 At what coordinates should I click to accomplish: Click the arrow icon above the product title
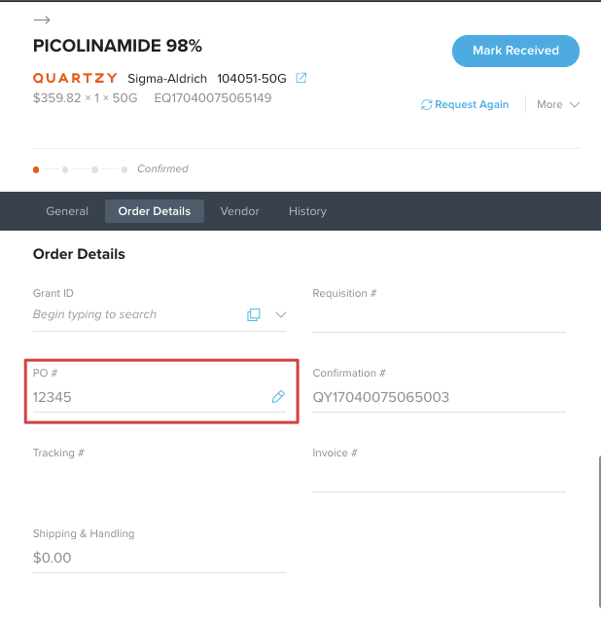(x=42, y=19)
